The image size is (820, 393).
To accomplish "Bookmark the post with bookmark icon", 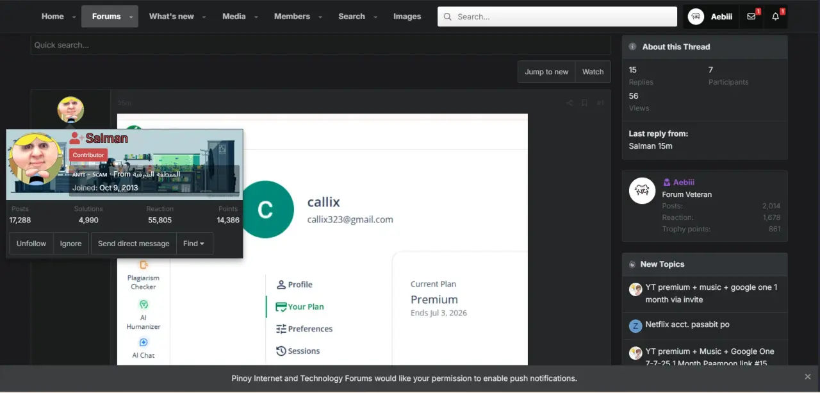I will tap(584, 103).
